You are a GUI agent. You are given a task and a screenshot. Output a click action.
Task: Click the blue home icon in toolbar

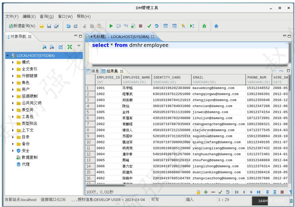pyautogui.click(x=216, y=26)
